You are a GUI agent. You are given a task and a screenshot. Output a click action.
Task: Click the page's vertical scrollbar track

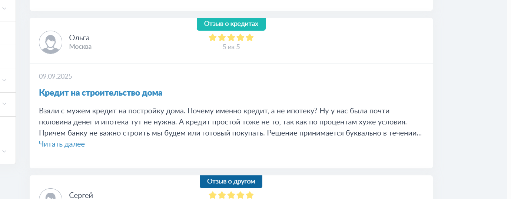point(509,99)
